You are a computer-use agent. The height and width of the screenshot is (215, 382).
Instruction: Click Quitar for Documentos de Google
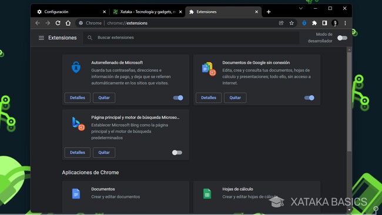235,98
